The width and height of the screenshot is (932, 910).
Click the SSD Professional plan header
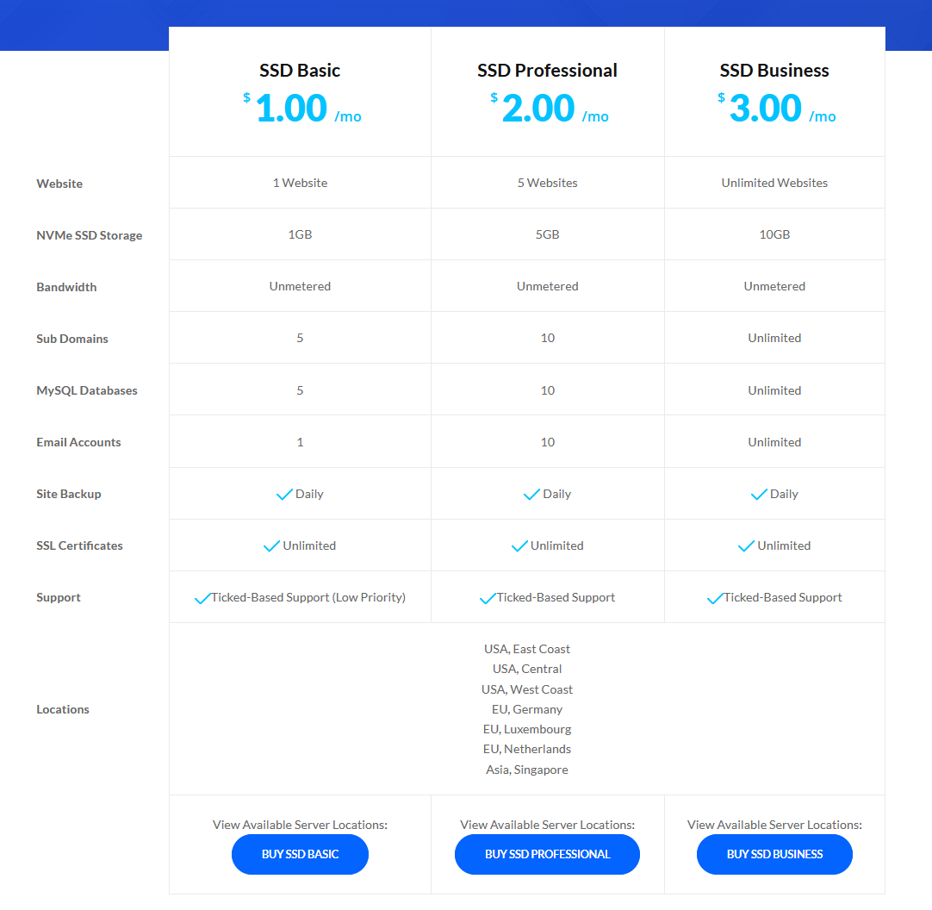tap(547, 71)
